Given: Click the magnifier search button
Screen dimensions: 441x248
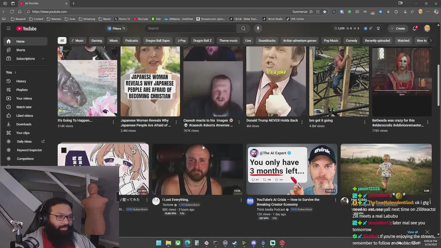Looking at the screenshot, I should pos(243,29).
